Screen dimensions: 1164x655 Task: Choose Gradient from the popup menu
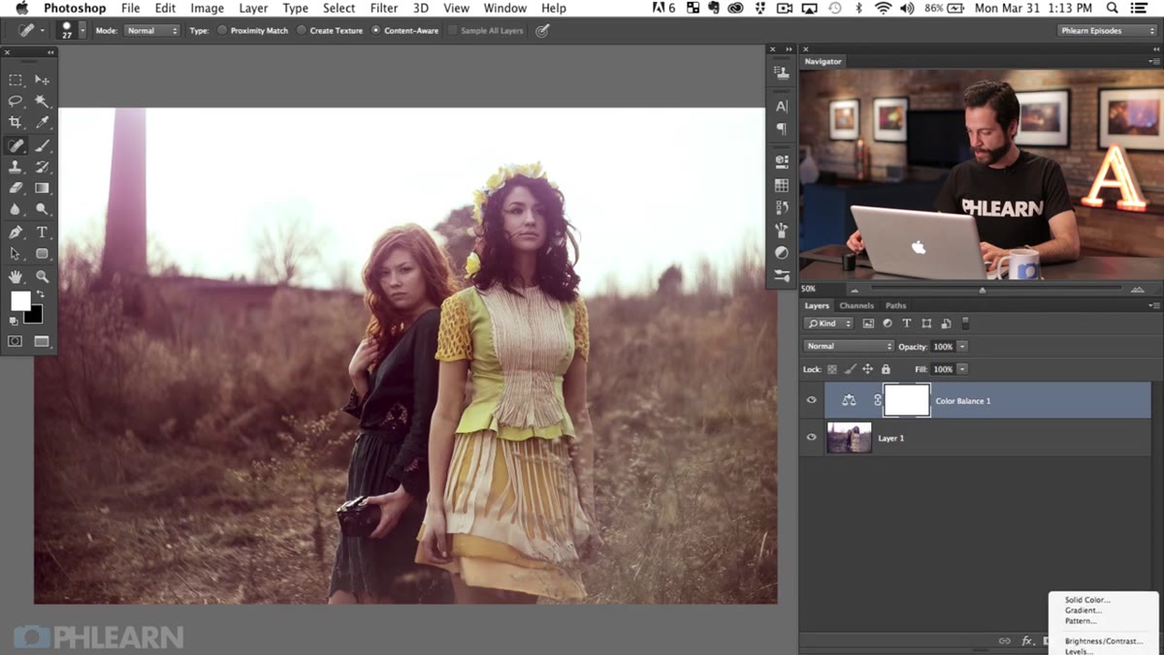tap(1083, 610)
